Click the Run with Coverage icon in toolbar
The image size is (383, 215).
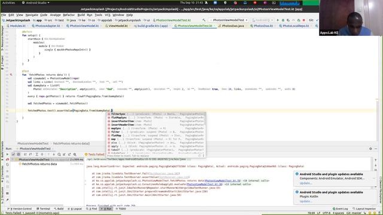pyautogui.click(x=288, y=20)
